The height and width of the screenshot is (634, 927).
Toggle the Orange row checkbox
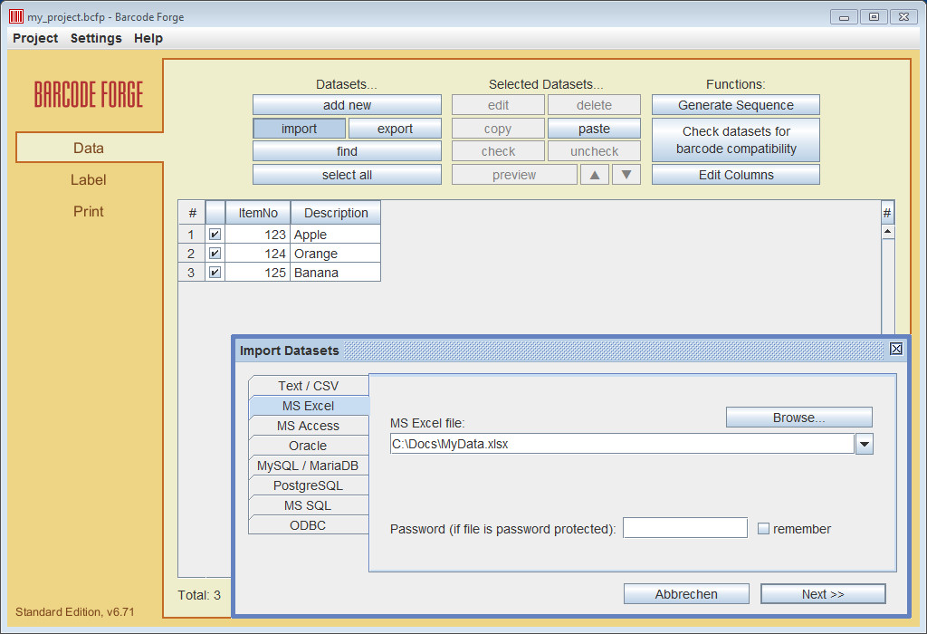[215, 254]
